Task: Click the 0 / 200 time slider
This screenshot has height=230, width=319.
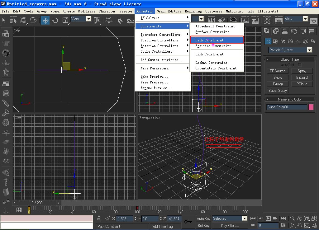Action: click(x=37, y=203)
